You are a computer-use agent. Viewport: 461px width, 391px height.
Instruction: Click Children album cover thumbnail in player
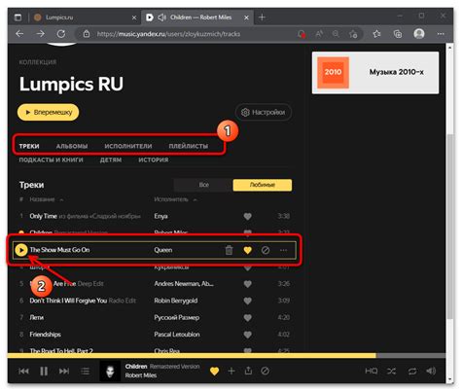point(110,371)
